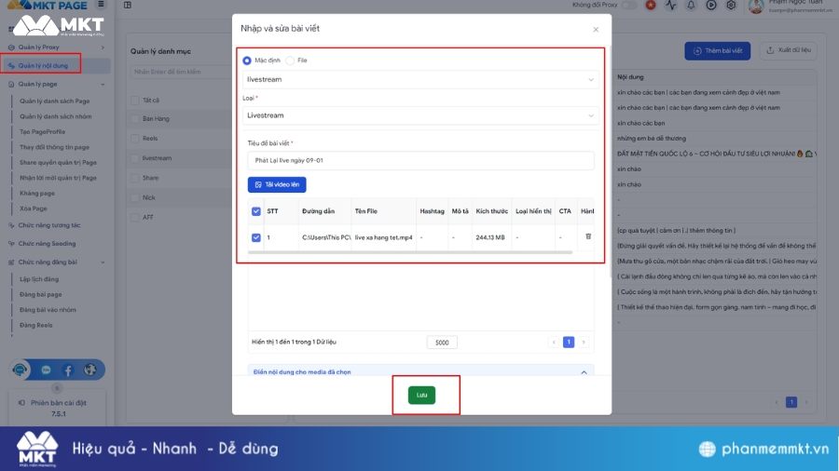Open Đăng Reels menu item
This screenshot has height=471, width=839.
coord(35,325)
